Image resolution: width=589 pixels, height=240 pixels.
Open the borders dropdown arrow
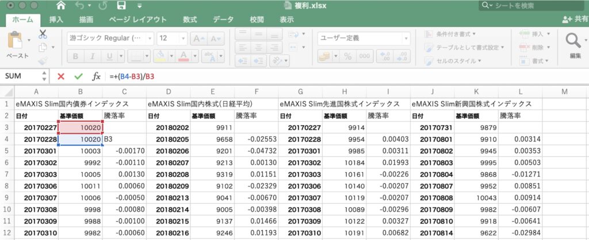click(147, 56)
